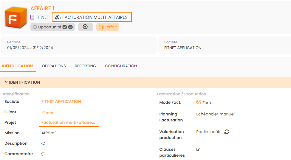Click the refresh icon beside Par les coûts
This screenshot has width=291, height=160.
pyautogui.click(x=227, y=132)
